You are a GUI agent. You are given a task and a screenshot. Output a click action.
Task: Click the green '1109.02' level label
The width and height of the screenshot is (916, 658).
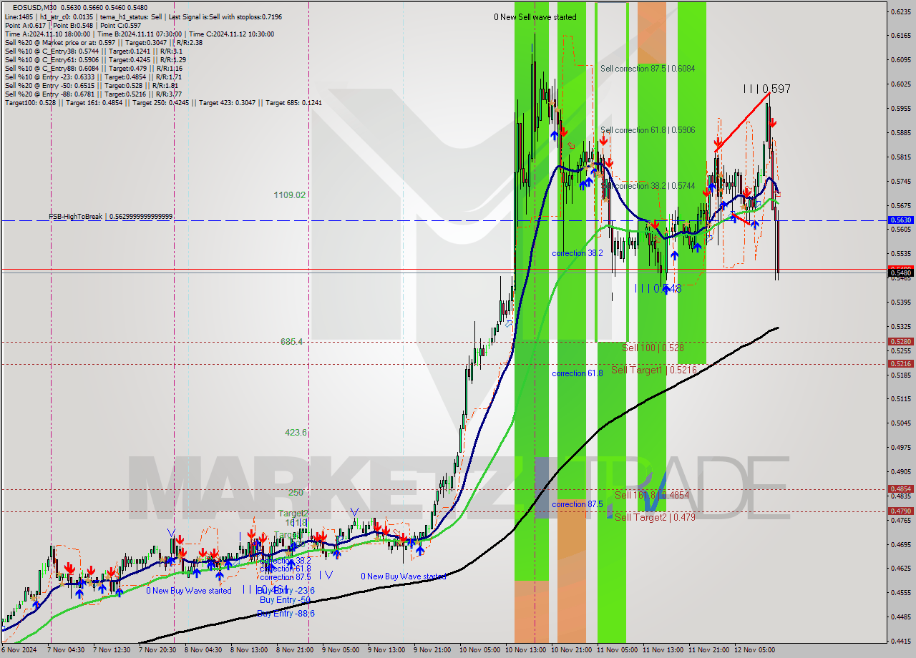(290, 195)
